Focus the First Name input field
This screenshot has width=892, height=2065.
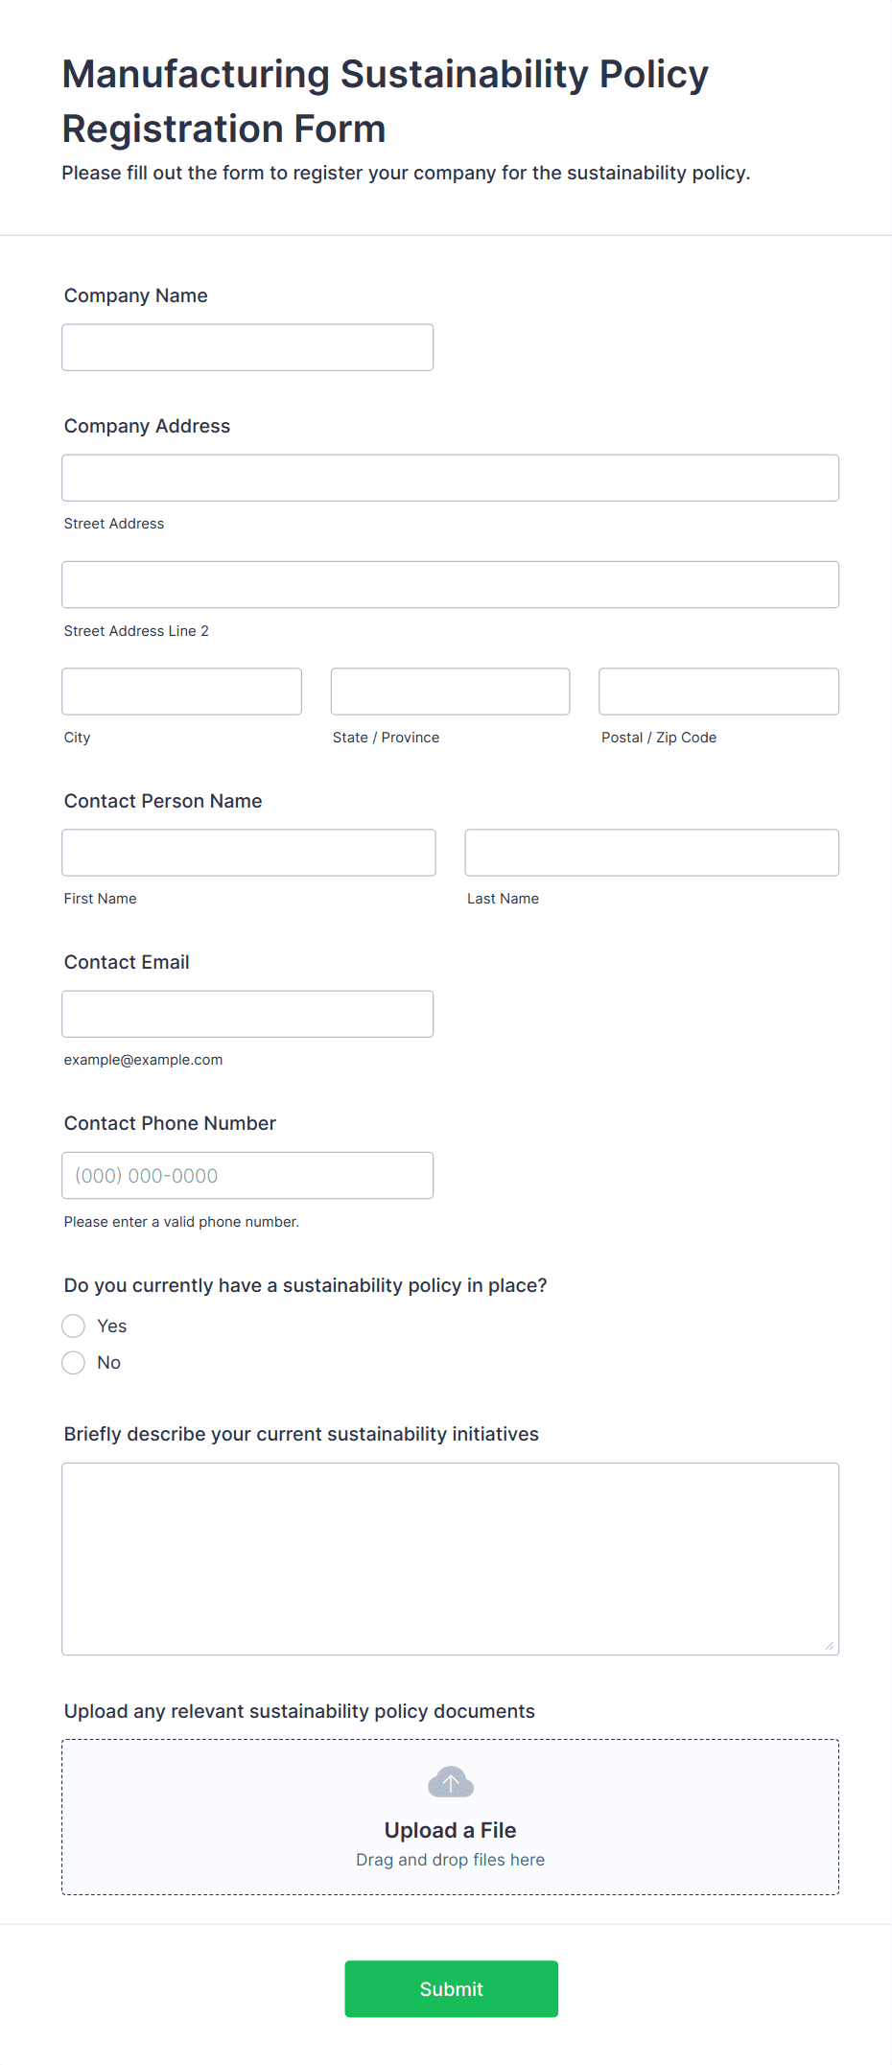pyautogui.click(x=248, y=853)
